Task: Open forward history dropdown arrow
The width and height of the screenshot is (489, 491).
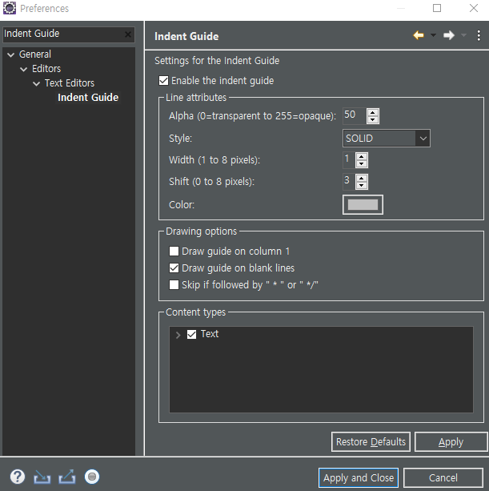Action: [463, 35]
